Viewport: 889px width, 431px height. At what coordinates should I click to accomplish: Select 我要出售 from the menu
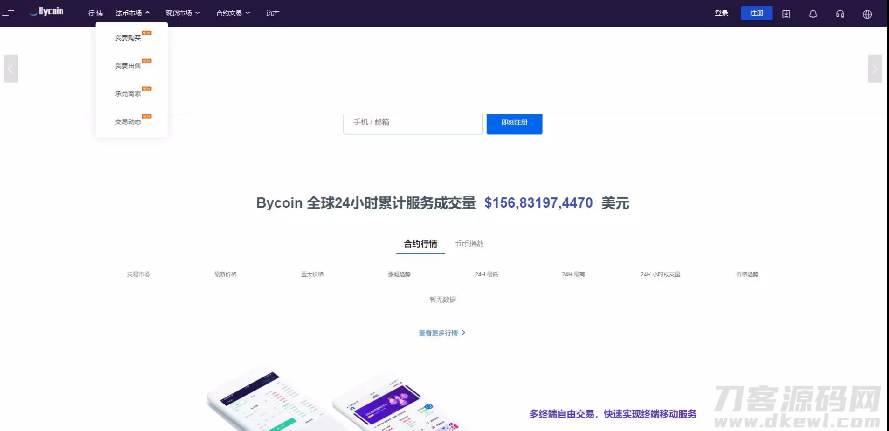[128, 66]
